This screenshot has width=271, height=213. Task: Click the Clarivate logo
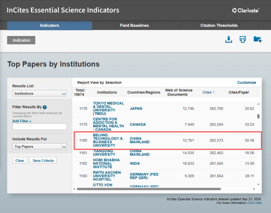coord(246,11)
